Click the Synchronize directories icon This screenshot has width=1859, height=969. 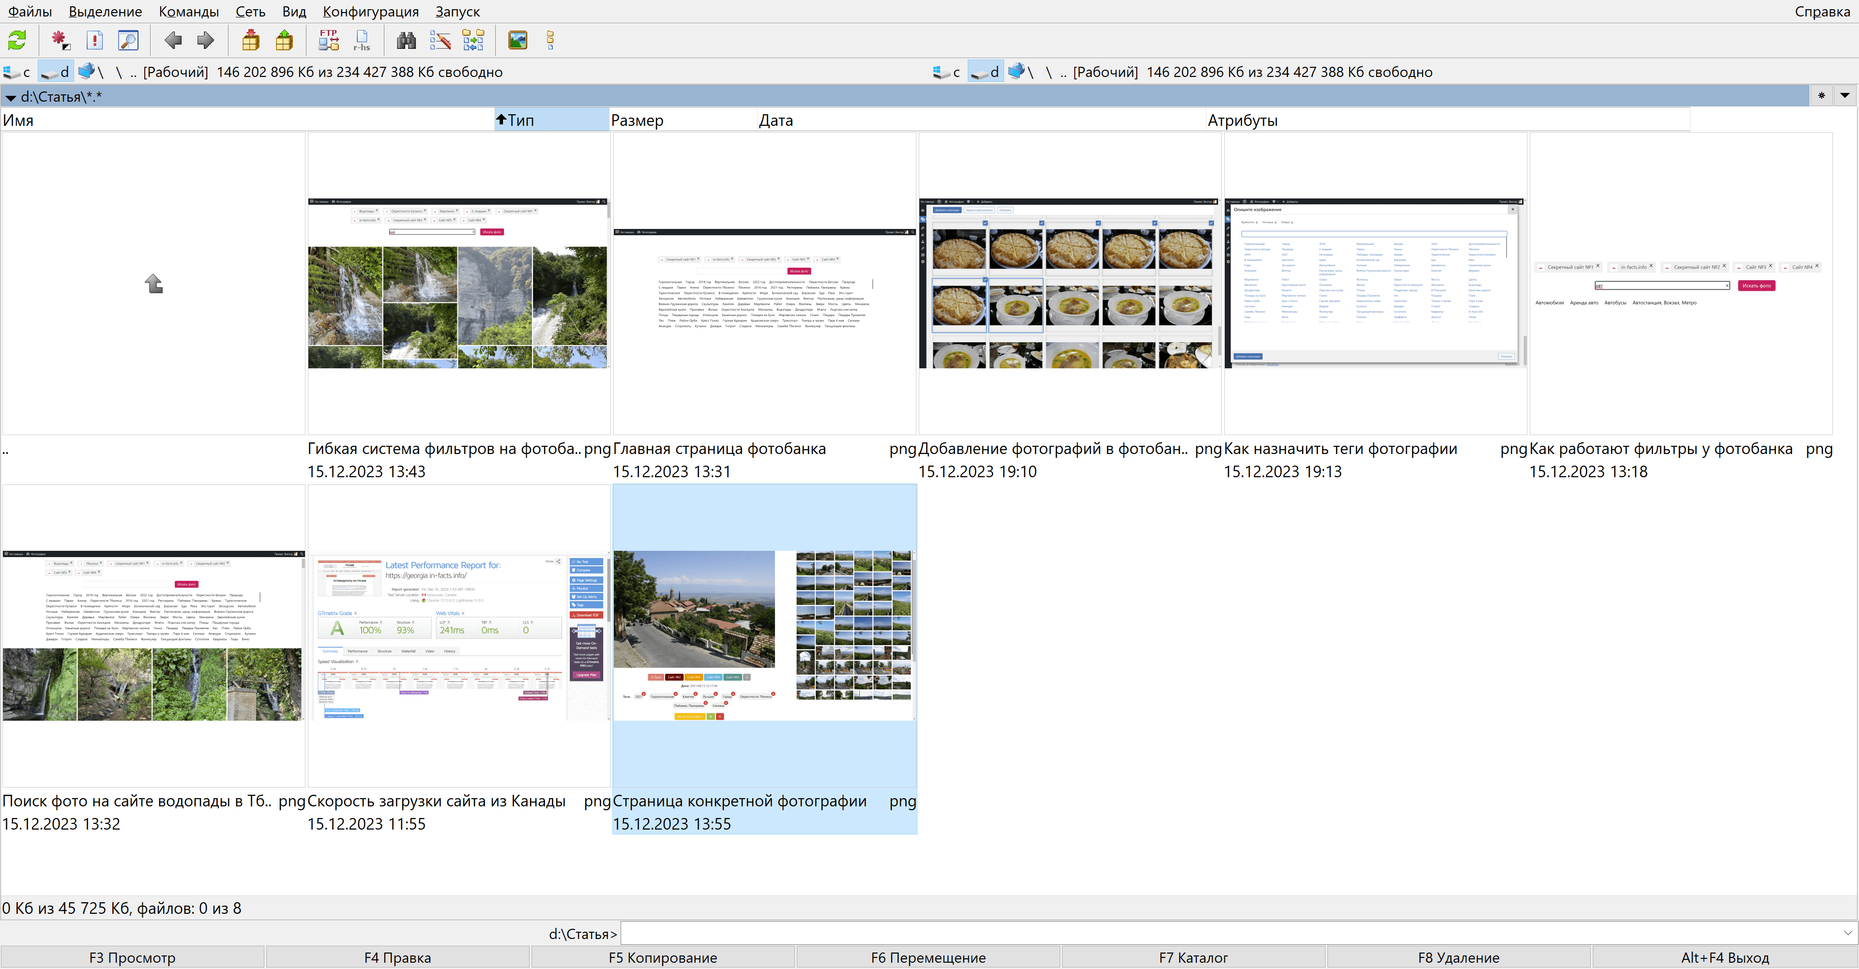(473, 40)
